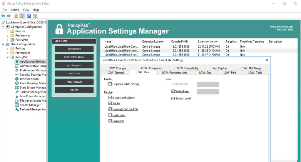The height and width of the screenshot is (162, 301).
Task: Select the Browser Router globe icon
Action: pyautogui.click(x=17, y=79)
